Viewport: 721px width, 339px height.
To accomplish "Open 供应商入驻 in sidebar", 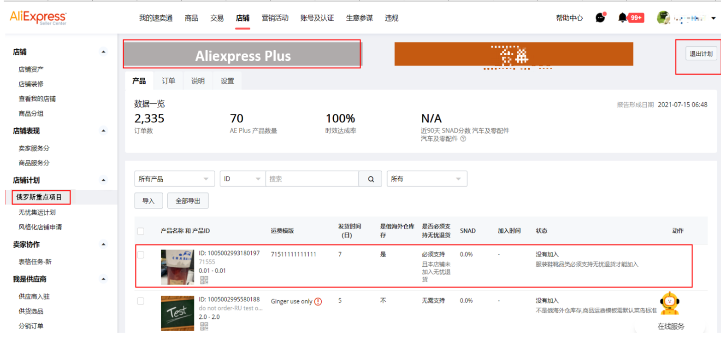I will (34, 296).
